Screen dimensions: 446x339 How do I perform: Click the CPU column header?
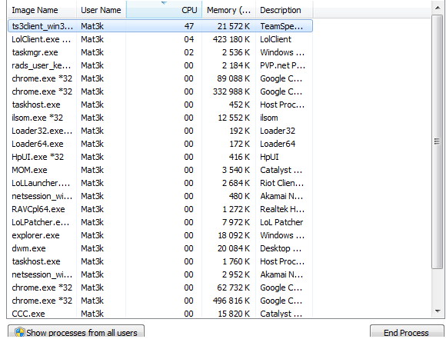[x=164, y=10]
